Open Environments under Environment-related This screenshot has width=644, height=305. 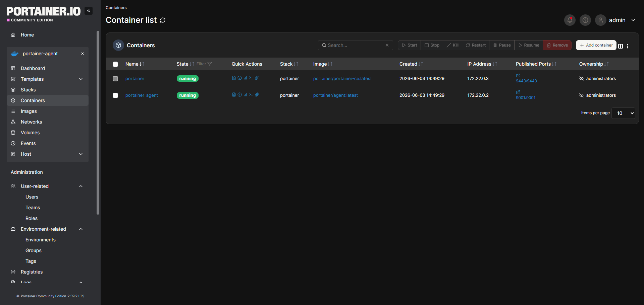pos(41,240)
